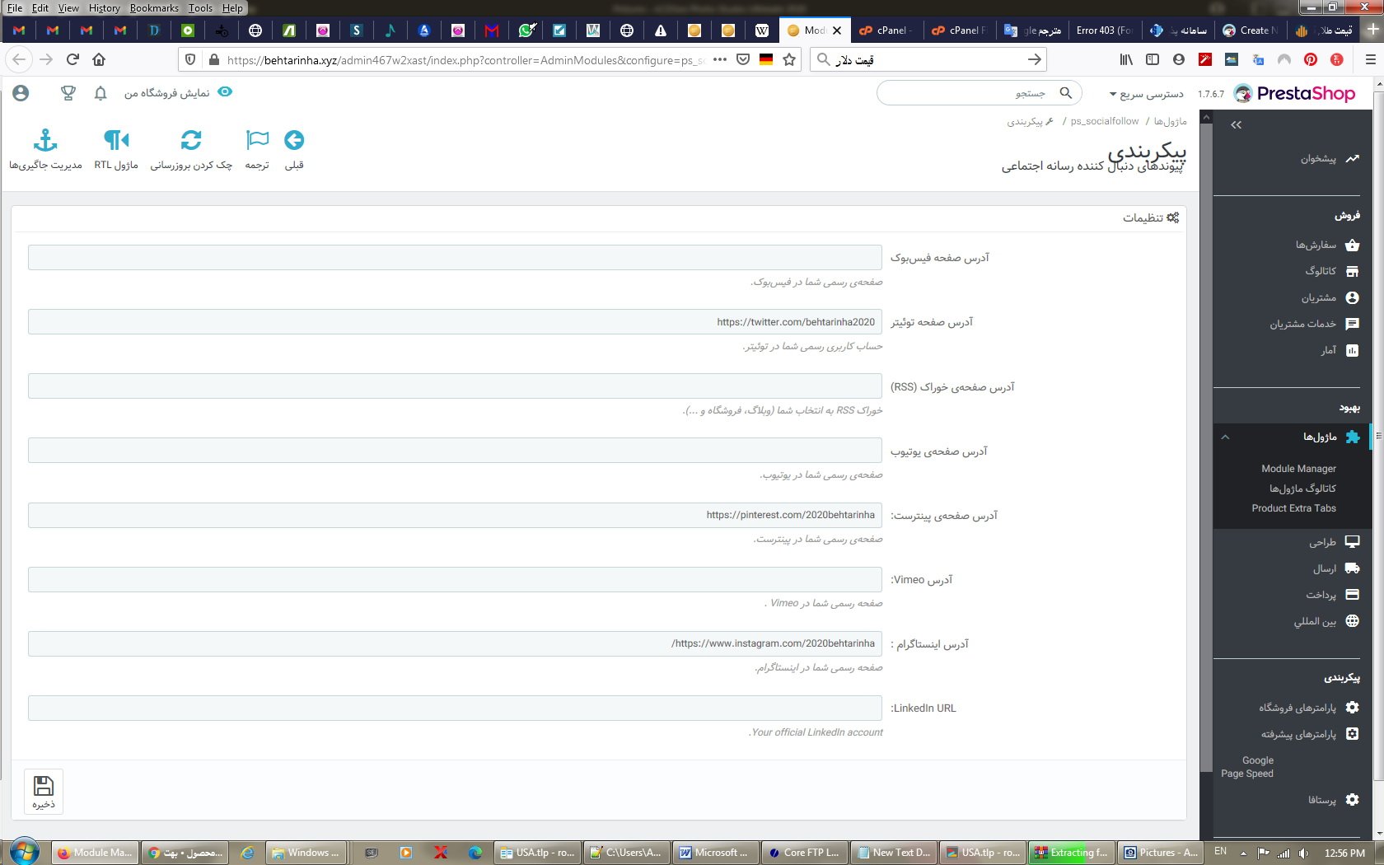Open the Manage hooks anchor icon

pos(45,141)
